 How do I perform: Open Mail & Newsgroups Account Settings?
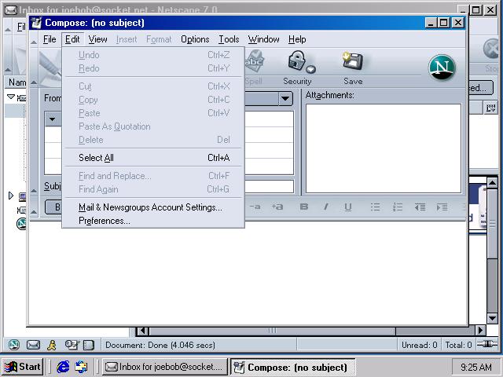click(x=154, y=207)
